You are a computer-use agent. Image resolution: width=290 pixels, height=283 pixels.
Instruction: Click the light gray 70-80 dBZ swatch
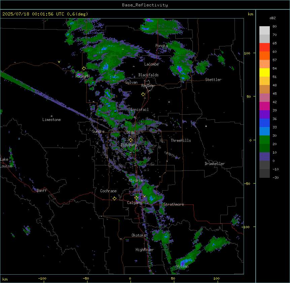pyautogui.click(x=264, y=30)
